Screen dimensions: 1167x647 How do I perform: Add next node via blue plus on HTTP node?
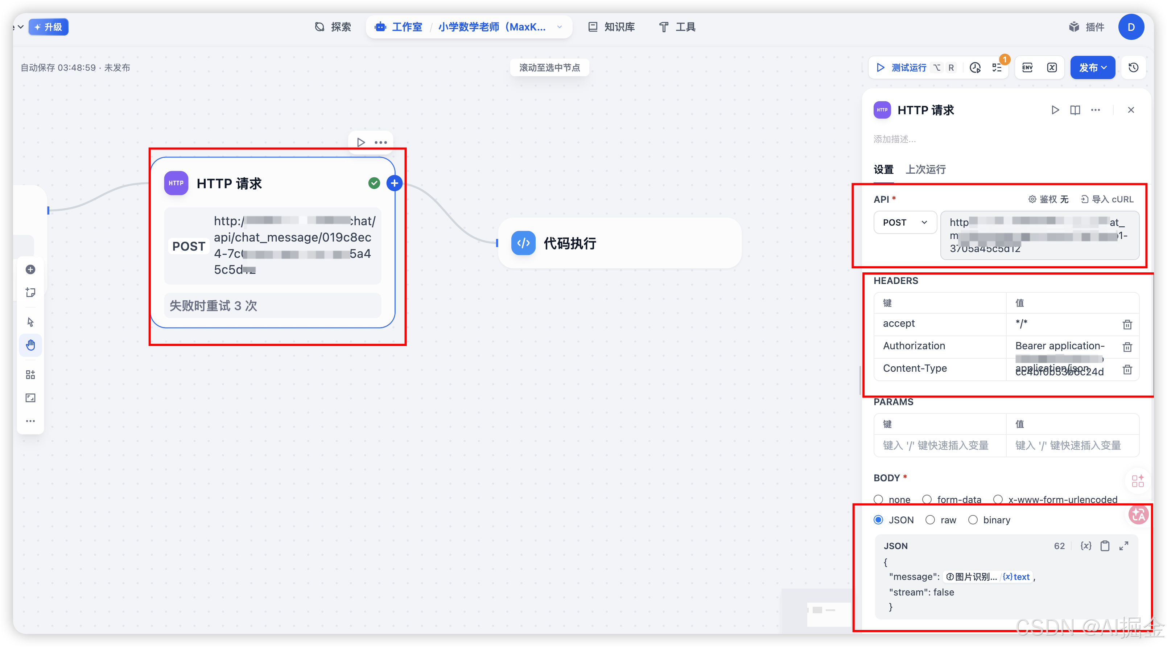[x=394, y=183]
